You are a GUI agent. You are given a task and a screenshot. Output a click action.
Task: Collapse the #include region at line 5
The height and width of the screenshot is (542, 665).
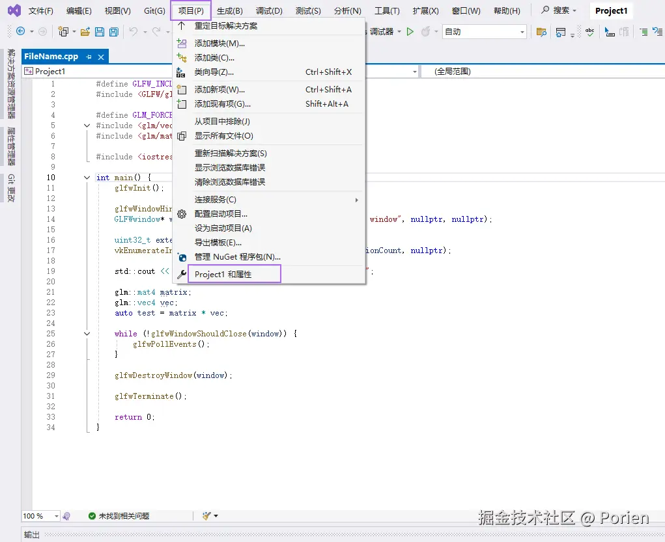point(87,126)
